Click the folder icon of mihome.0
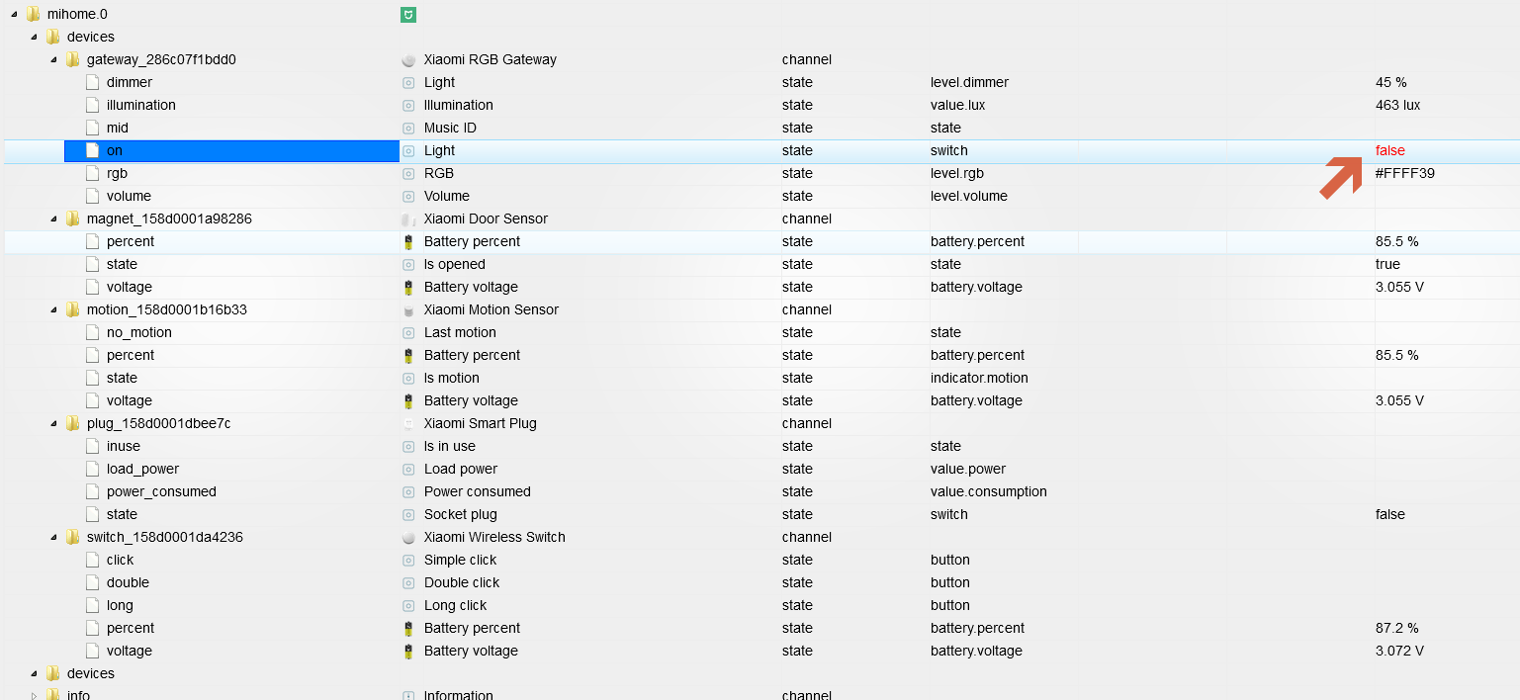This screenshot has width=1520, height=700. pos(33,14)
